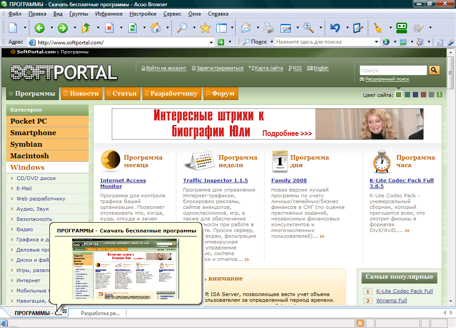Click the blue checkmark tool icon
The width and height of the screenshot is (456, 328).
[x=358, y=28]
